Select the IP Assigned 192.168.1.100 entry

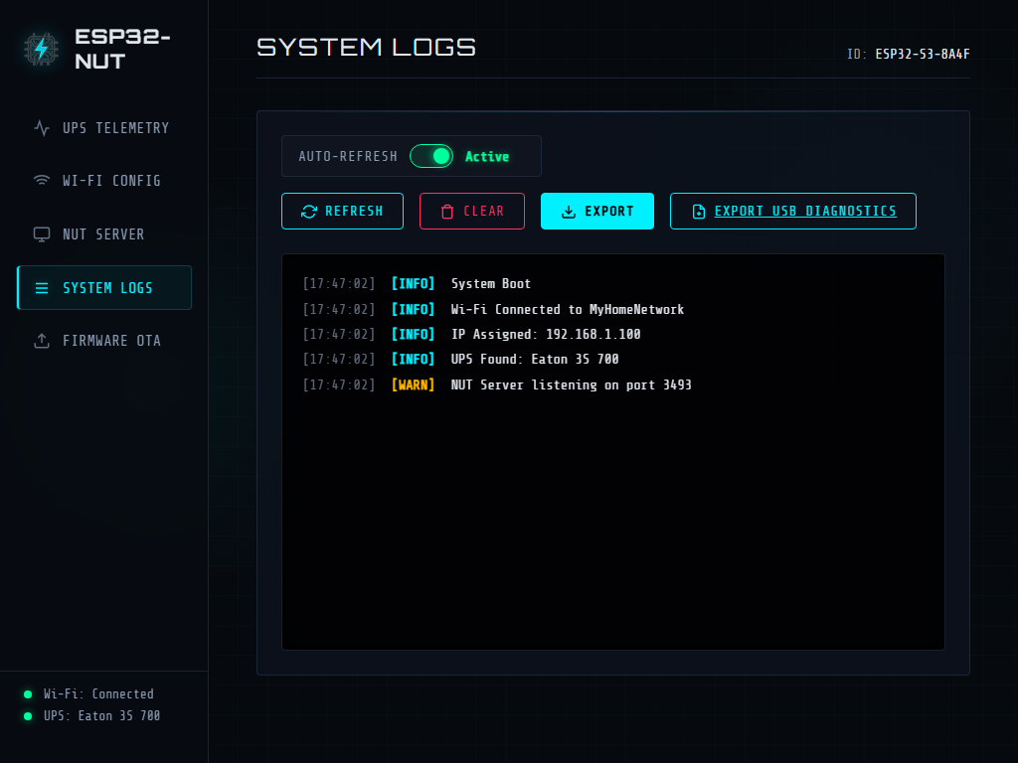pos(612,334)
